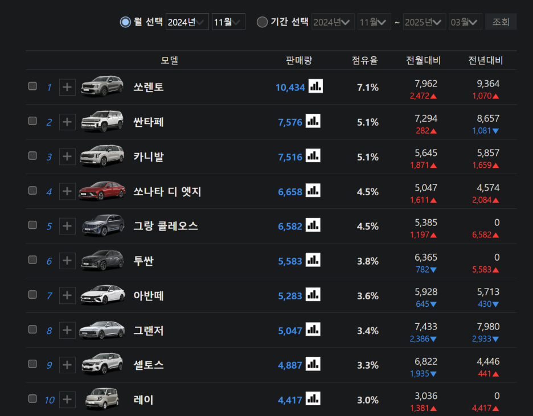The height and width of the screenshot is (416, 533).
Task: Check the 아반떼 row checkbox
Action: click(32, 294)
